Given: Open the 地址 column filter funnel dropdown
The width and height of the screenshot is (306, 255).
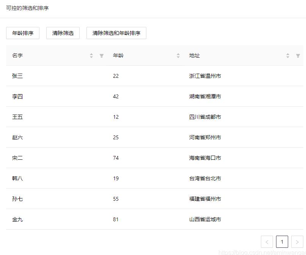Looking at the screenshot, I should 298,55.
